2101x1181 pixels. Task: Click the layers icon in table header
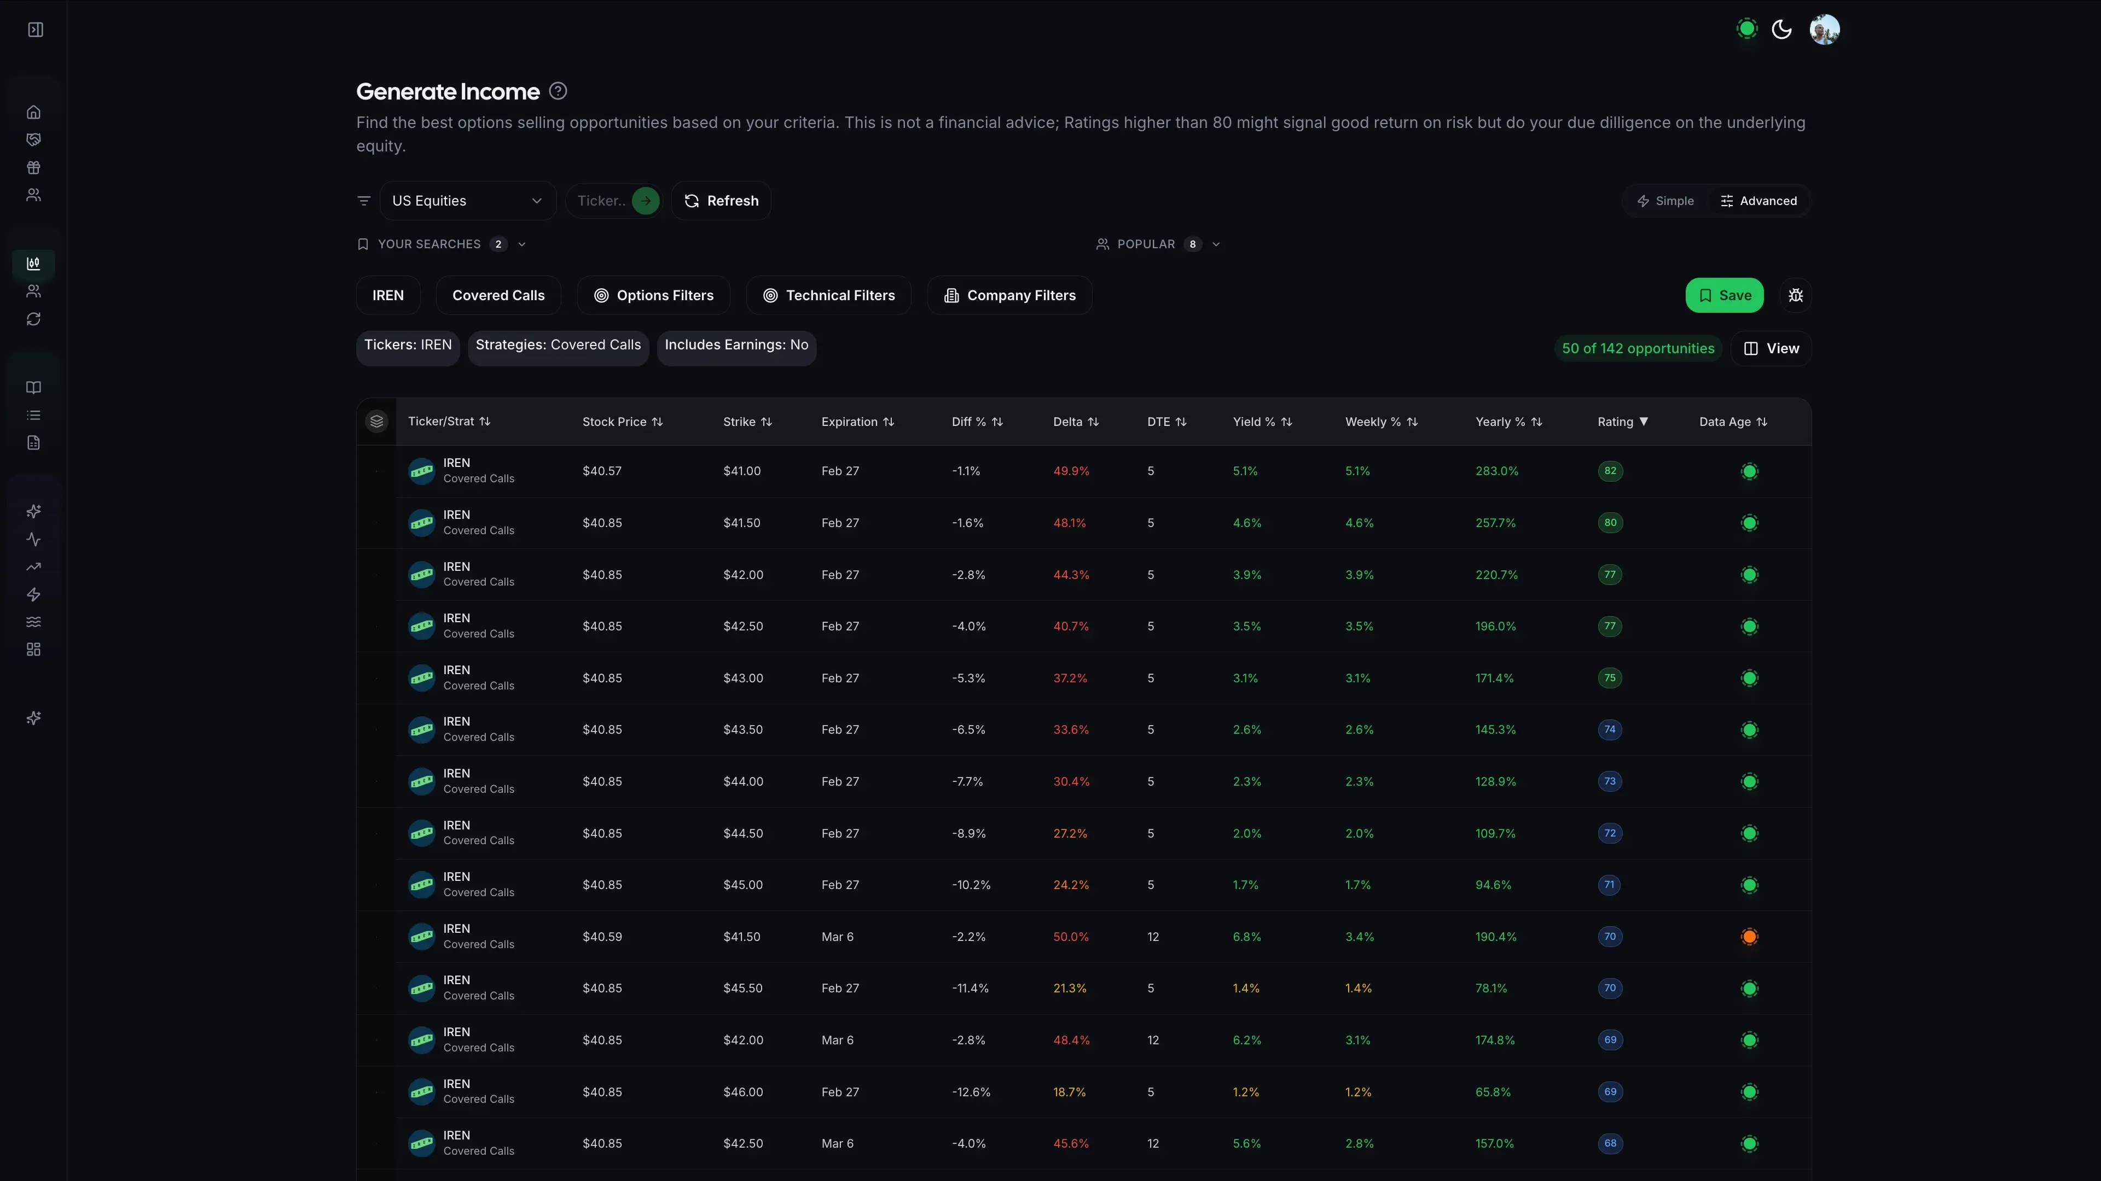376,422
